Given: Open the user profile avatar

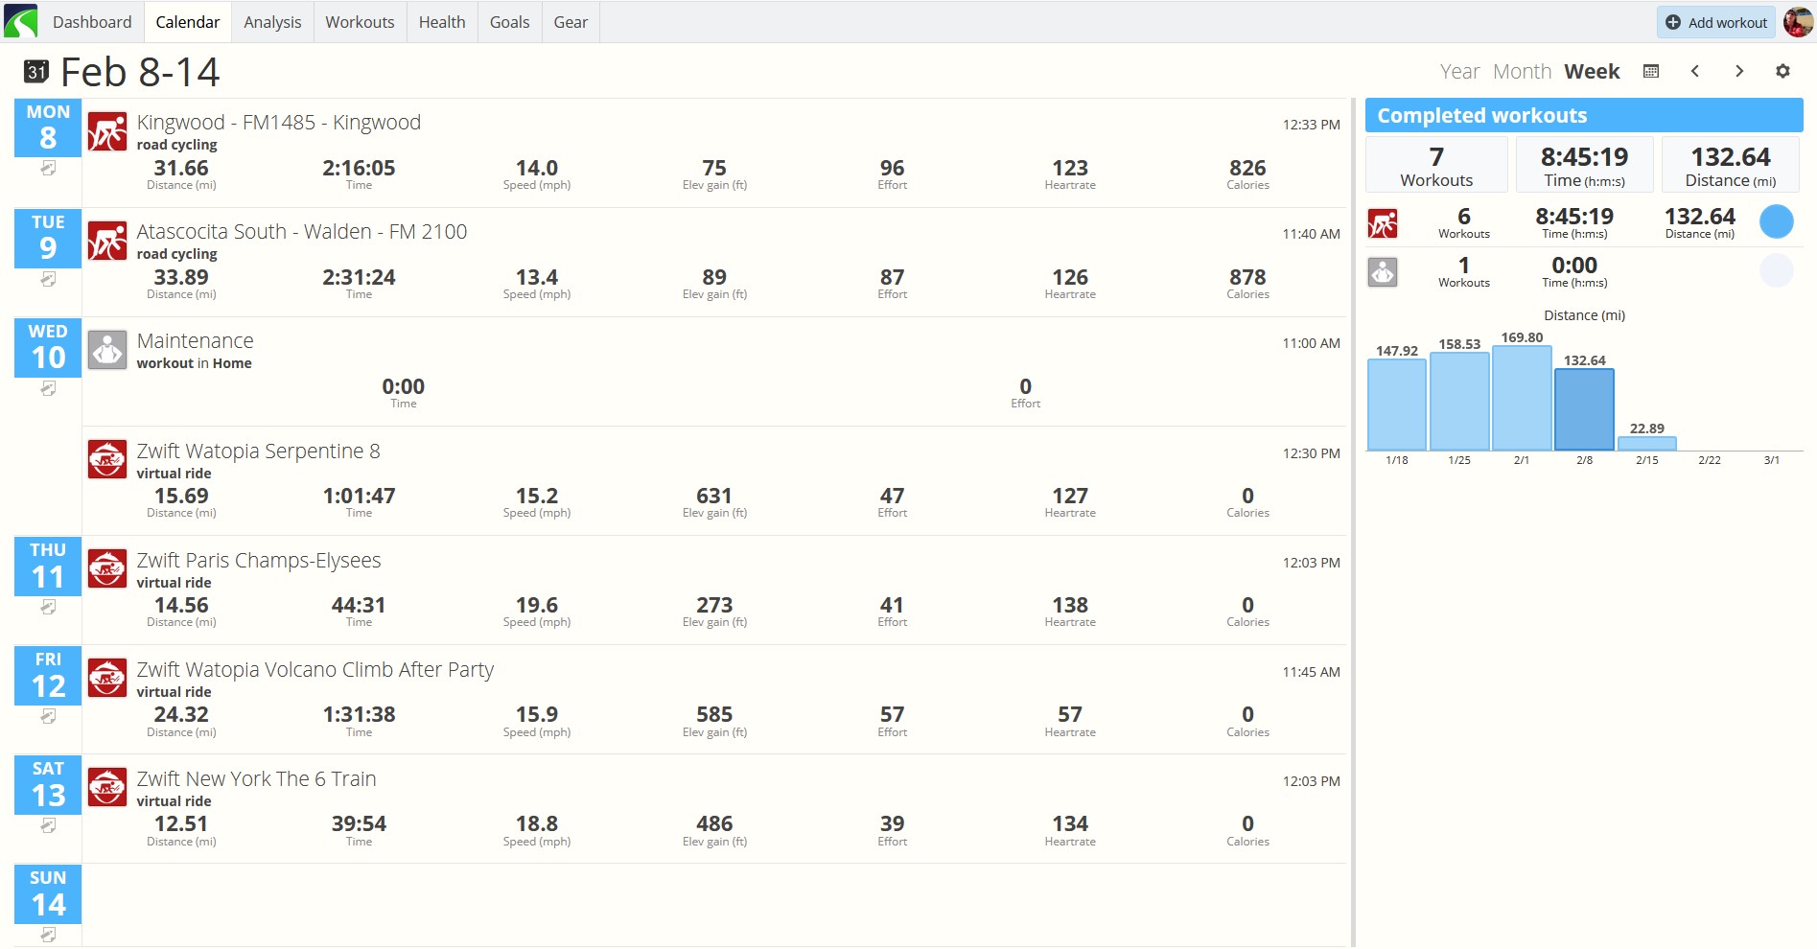Looking at the screenshot, I should point(1798,21).
